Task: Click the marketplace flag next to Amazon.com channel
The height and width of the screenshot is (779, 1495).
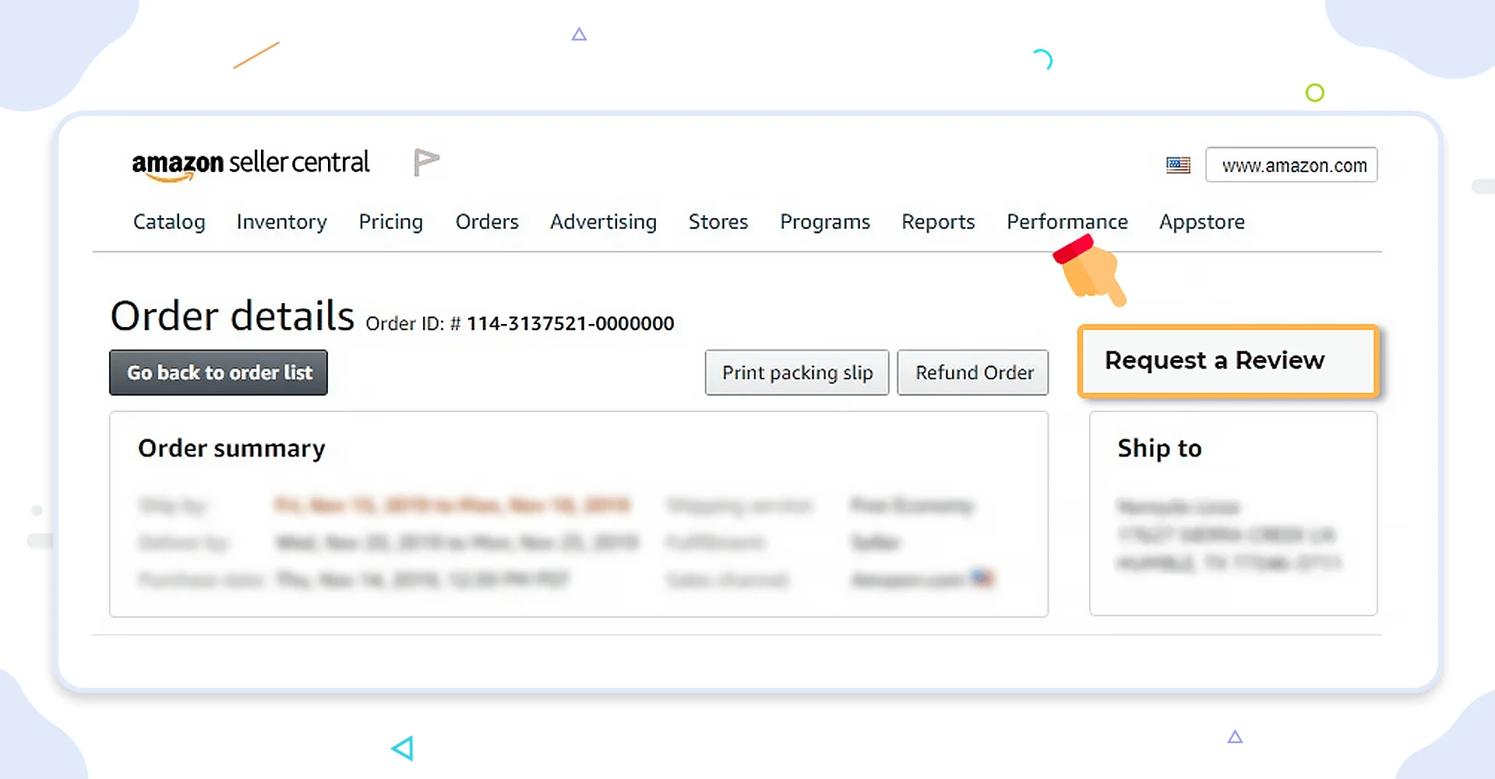Action: click(x=985, y=579)
